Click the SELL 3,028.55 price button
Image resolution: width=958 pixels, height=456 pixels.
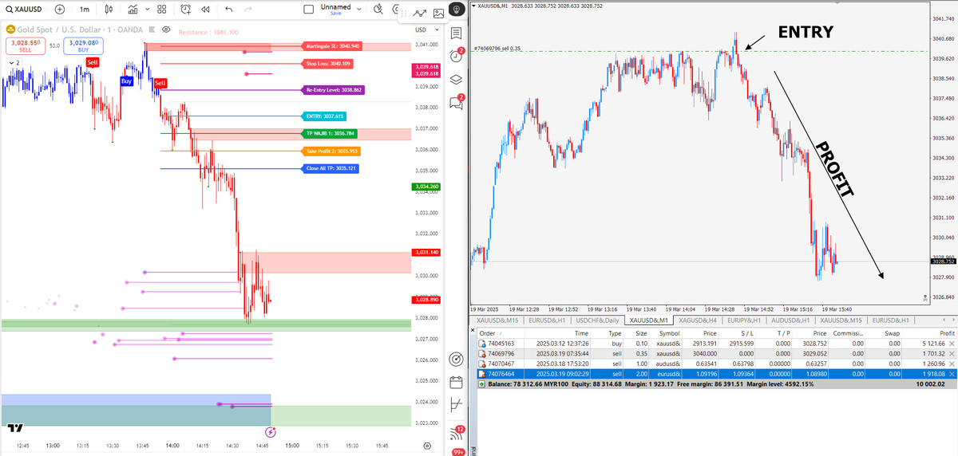tap(26, 45)
